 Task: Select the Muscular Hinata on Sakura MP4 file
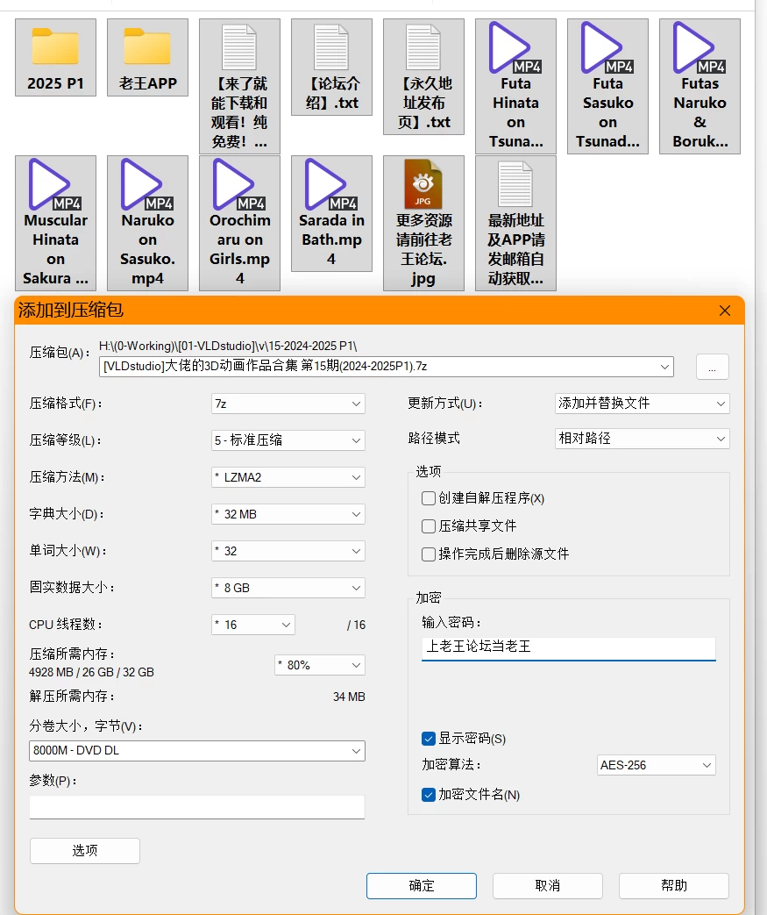(x=55, y=223)
